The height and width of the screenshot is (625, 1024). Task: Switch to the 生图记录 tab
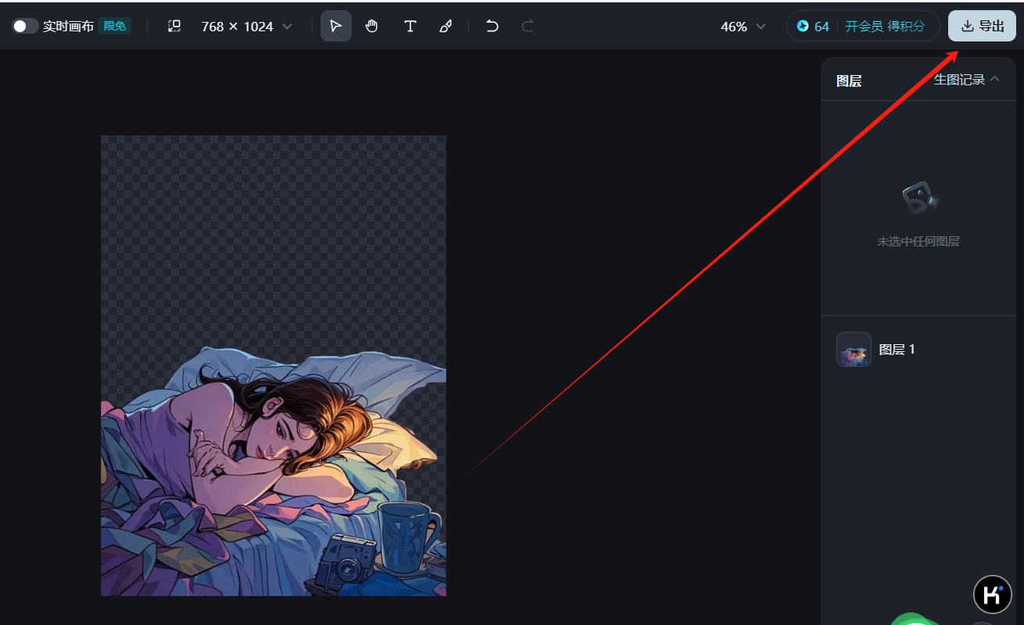tap(959, 79)
